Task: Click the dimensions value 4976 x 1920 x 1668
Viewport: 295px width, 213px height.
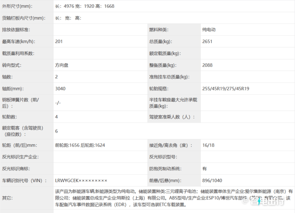Action: point(85,6)
